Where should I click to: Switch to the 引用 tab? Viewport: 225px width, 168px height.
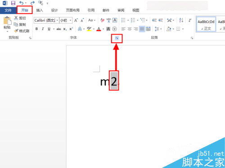pos(91,10)
